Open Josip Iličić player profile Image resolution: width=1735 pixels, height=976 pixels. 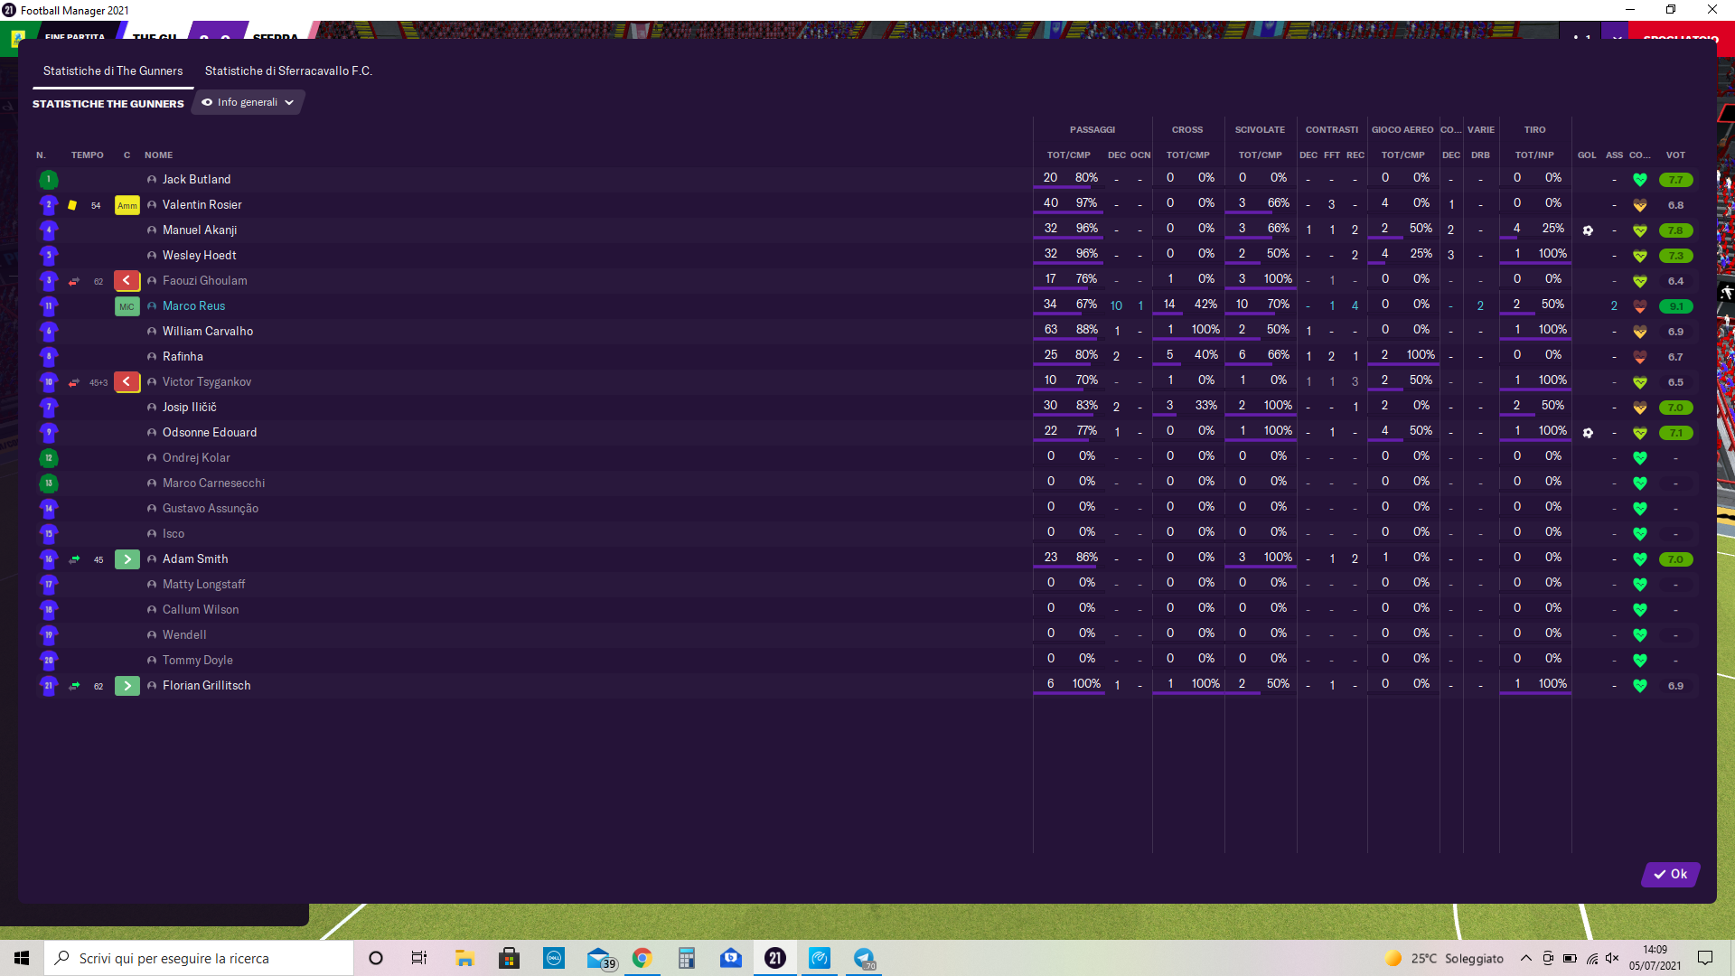[x=189, y=408]
